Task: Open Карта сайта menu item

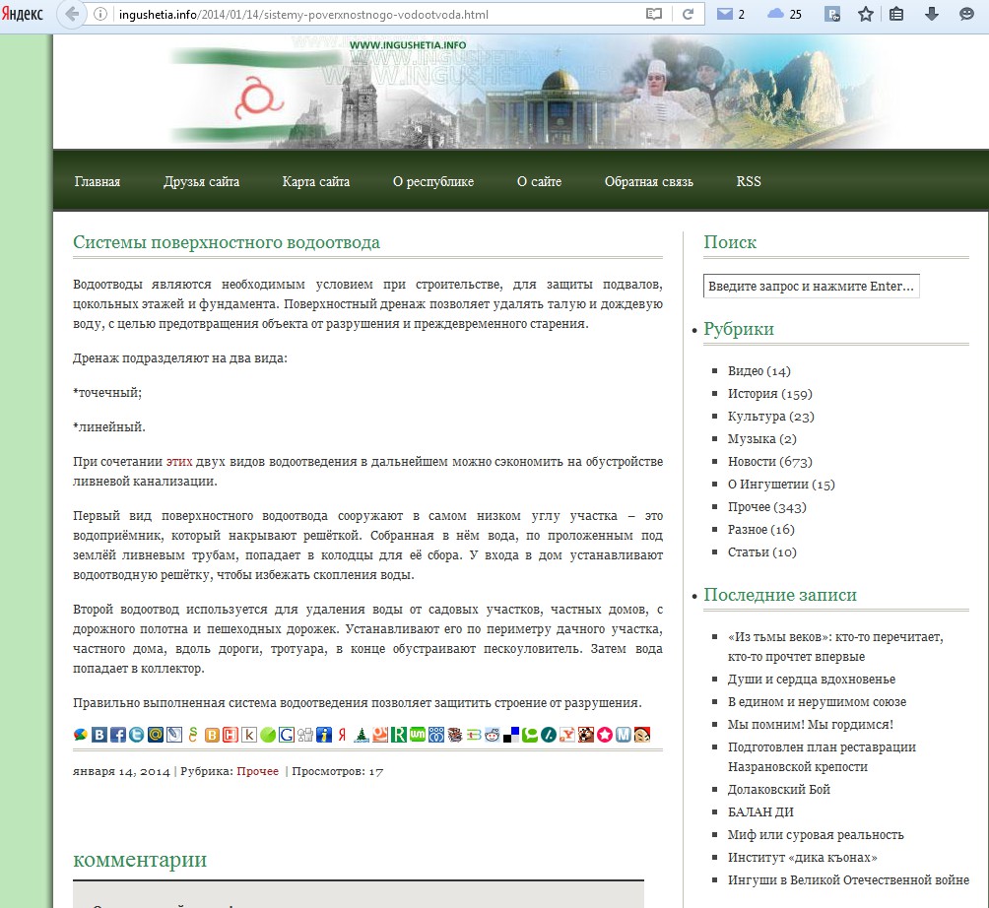Action: click(316, 181)
